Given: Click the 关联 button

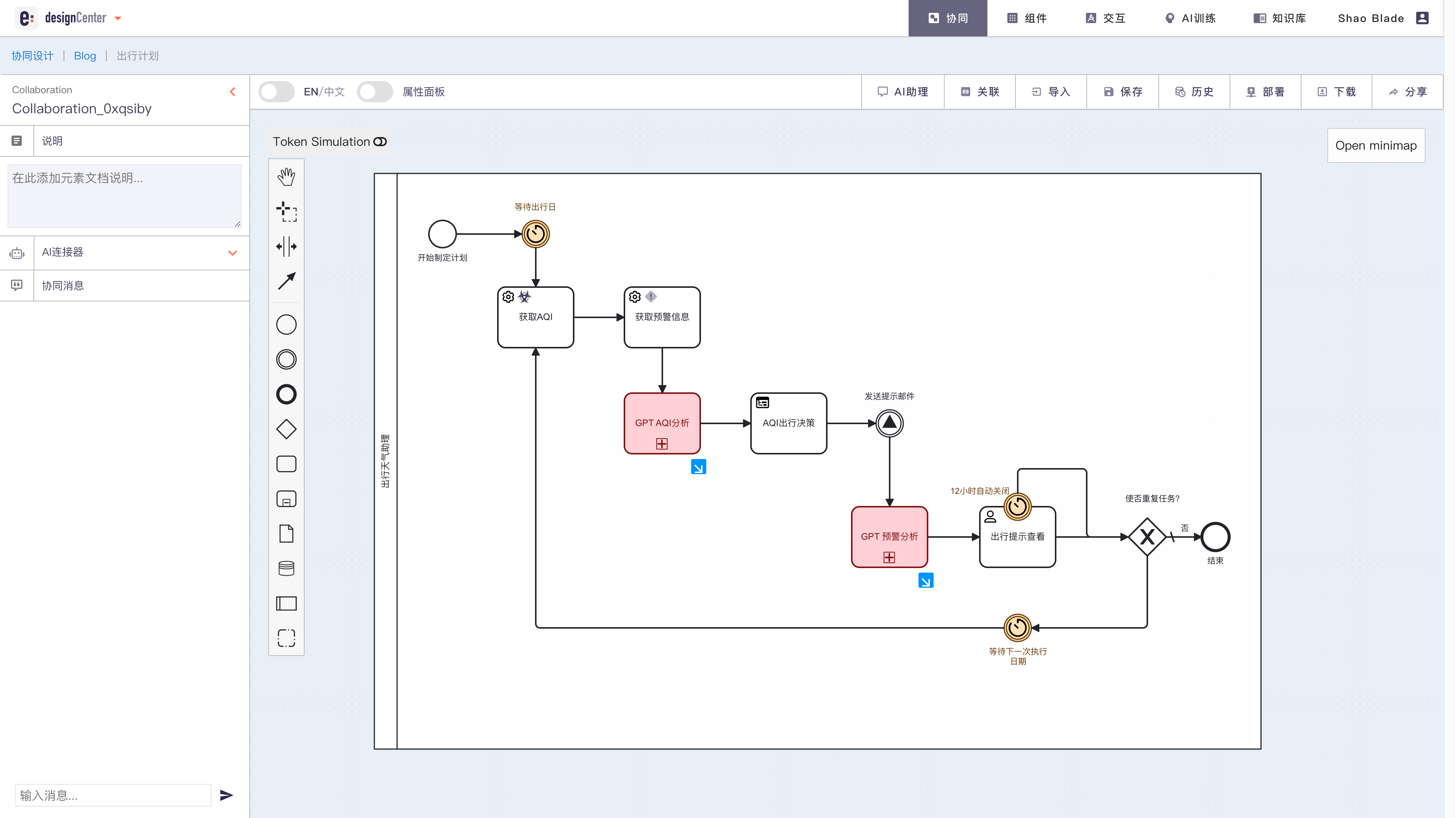Looking at the screenshot, I should pyautogui.click(x=980, y=91).
